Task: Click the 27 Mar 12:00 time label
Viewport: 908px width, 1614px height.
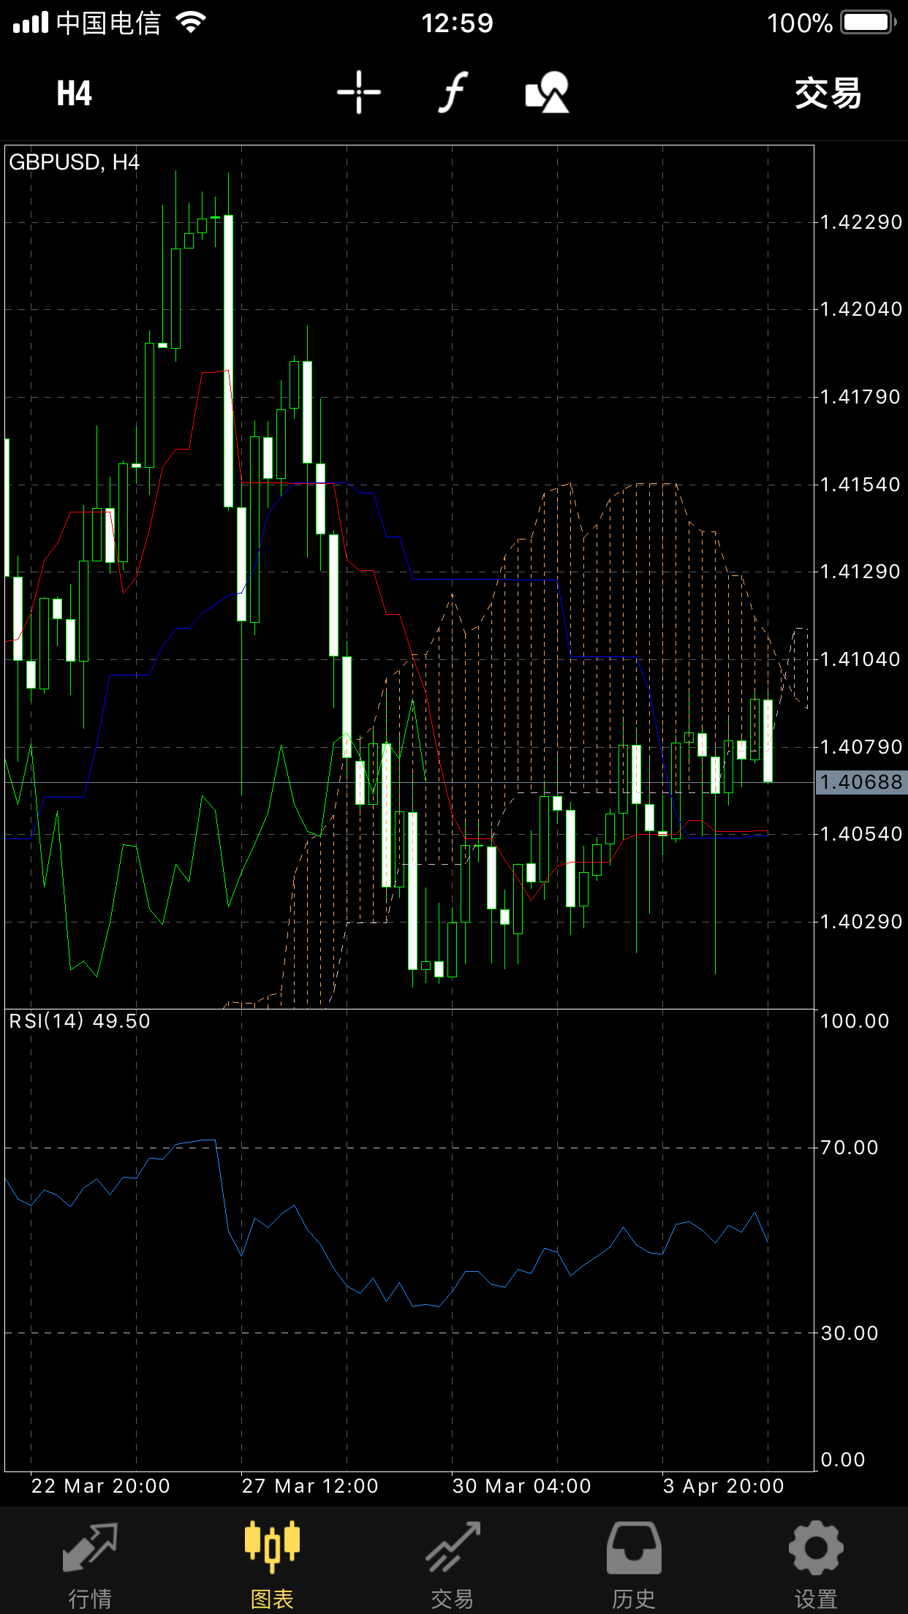Action: 311,1486
